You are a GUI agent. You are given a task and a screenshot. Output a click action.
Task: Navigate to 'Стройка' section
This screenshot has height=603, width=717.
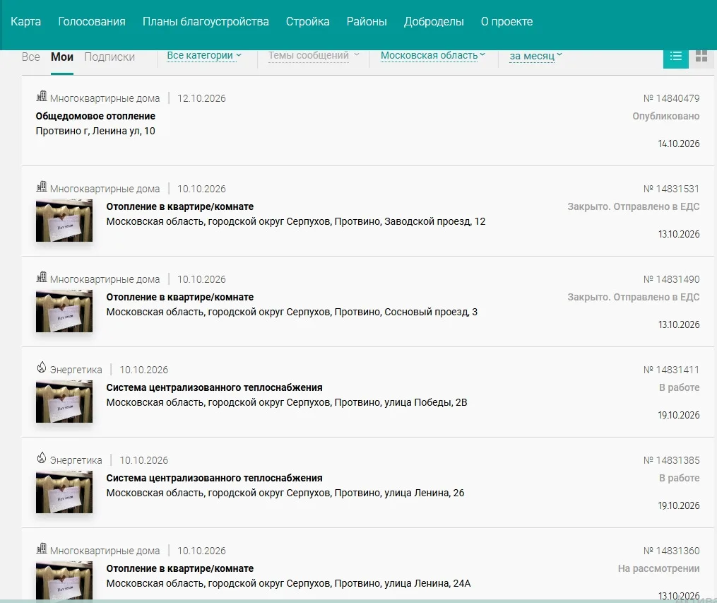click(x=307, y=21)
